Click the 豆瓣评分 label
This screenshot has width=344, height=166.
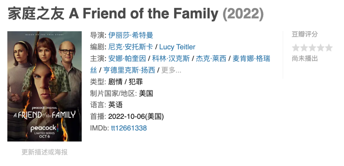pyautogui.click(x=305, y=34)
